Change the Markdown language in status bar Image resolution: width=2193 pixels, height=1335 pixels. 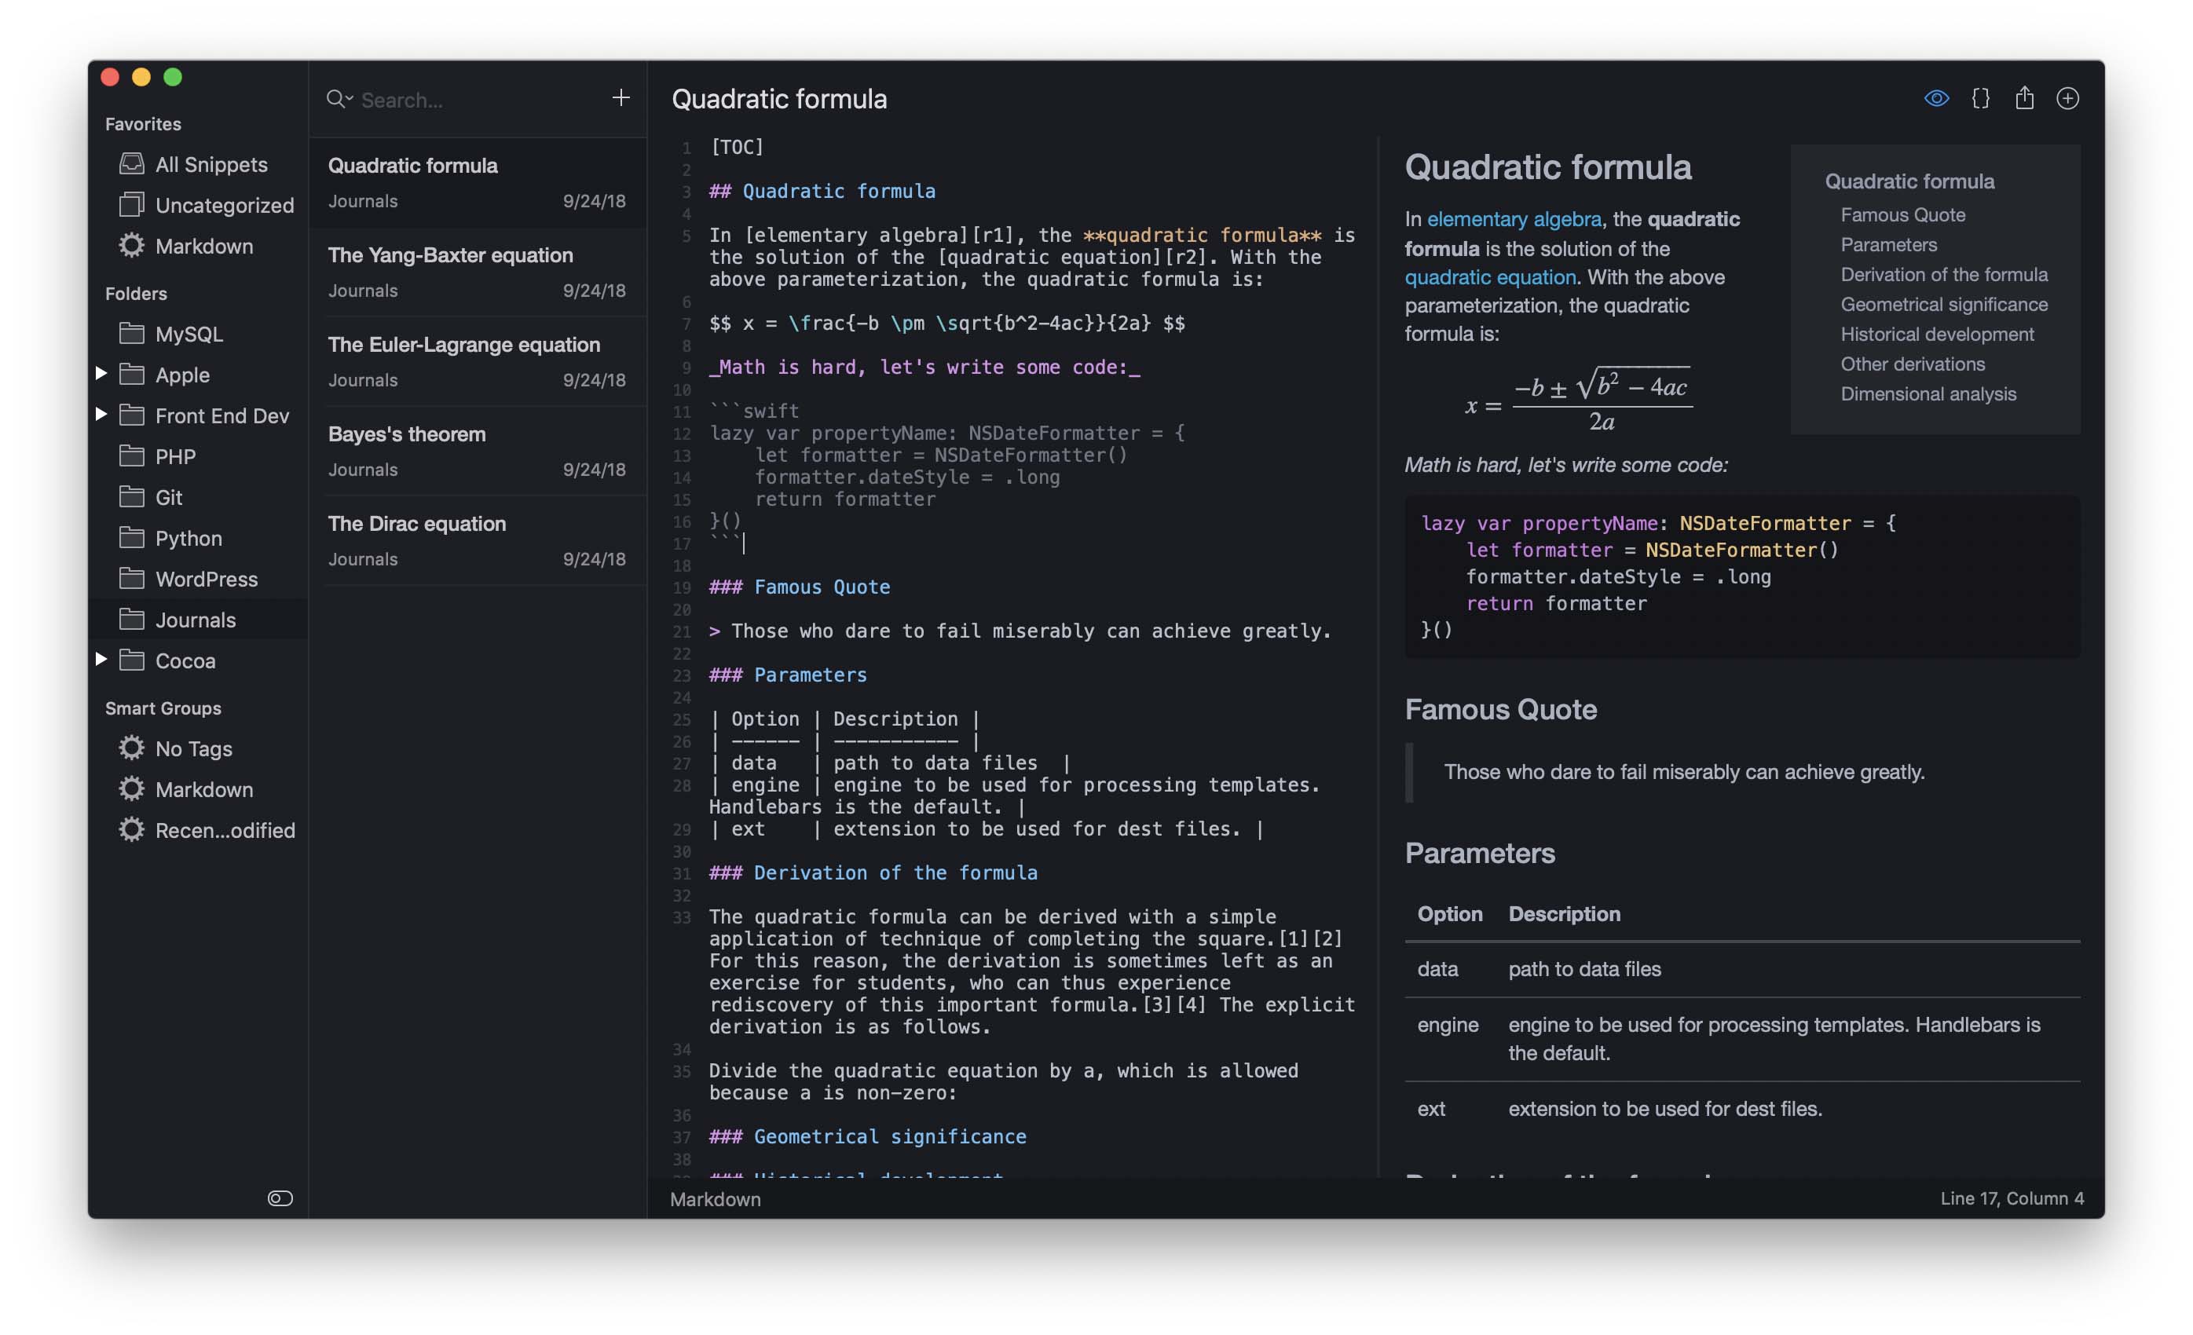coord(716,1199)
